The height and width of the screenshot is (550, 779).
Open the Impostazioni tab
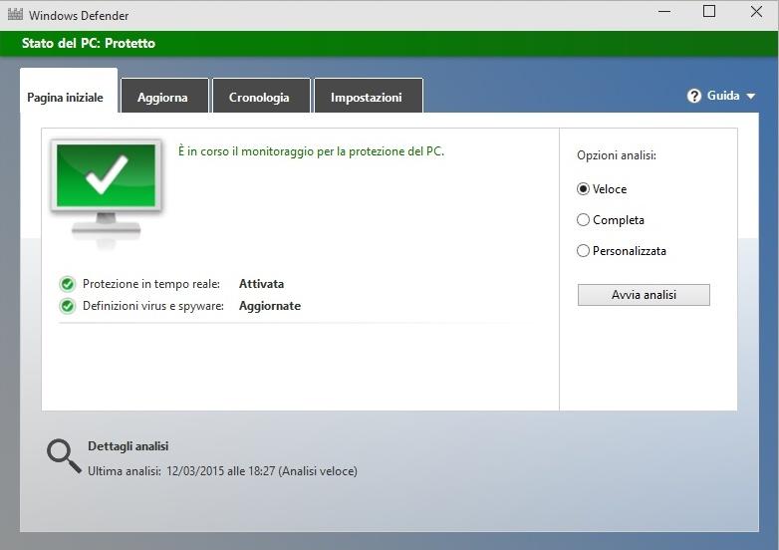[x=369, y=96]
